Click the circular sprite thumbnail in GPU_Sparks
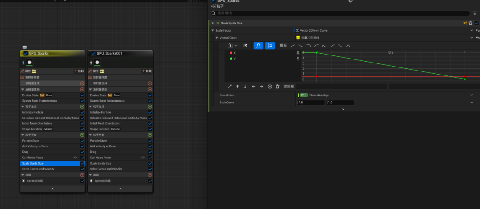Viewport: 480px width, 209px height. coord(29,62)
